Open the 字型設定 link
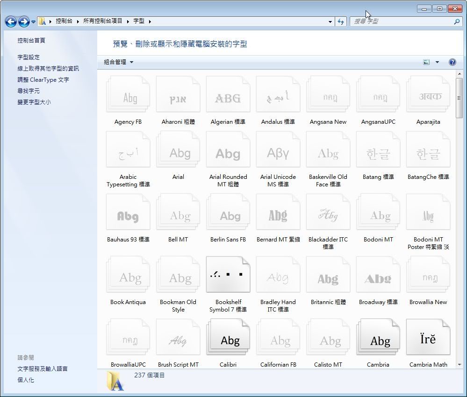Screen dimensions: 467x397 (x=29, y=57)
